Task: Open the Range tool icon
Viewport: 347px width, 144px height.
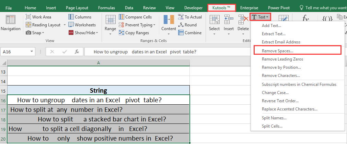Action: [110, 21]
